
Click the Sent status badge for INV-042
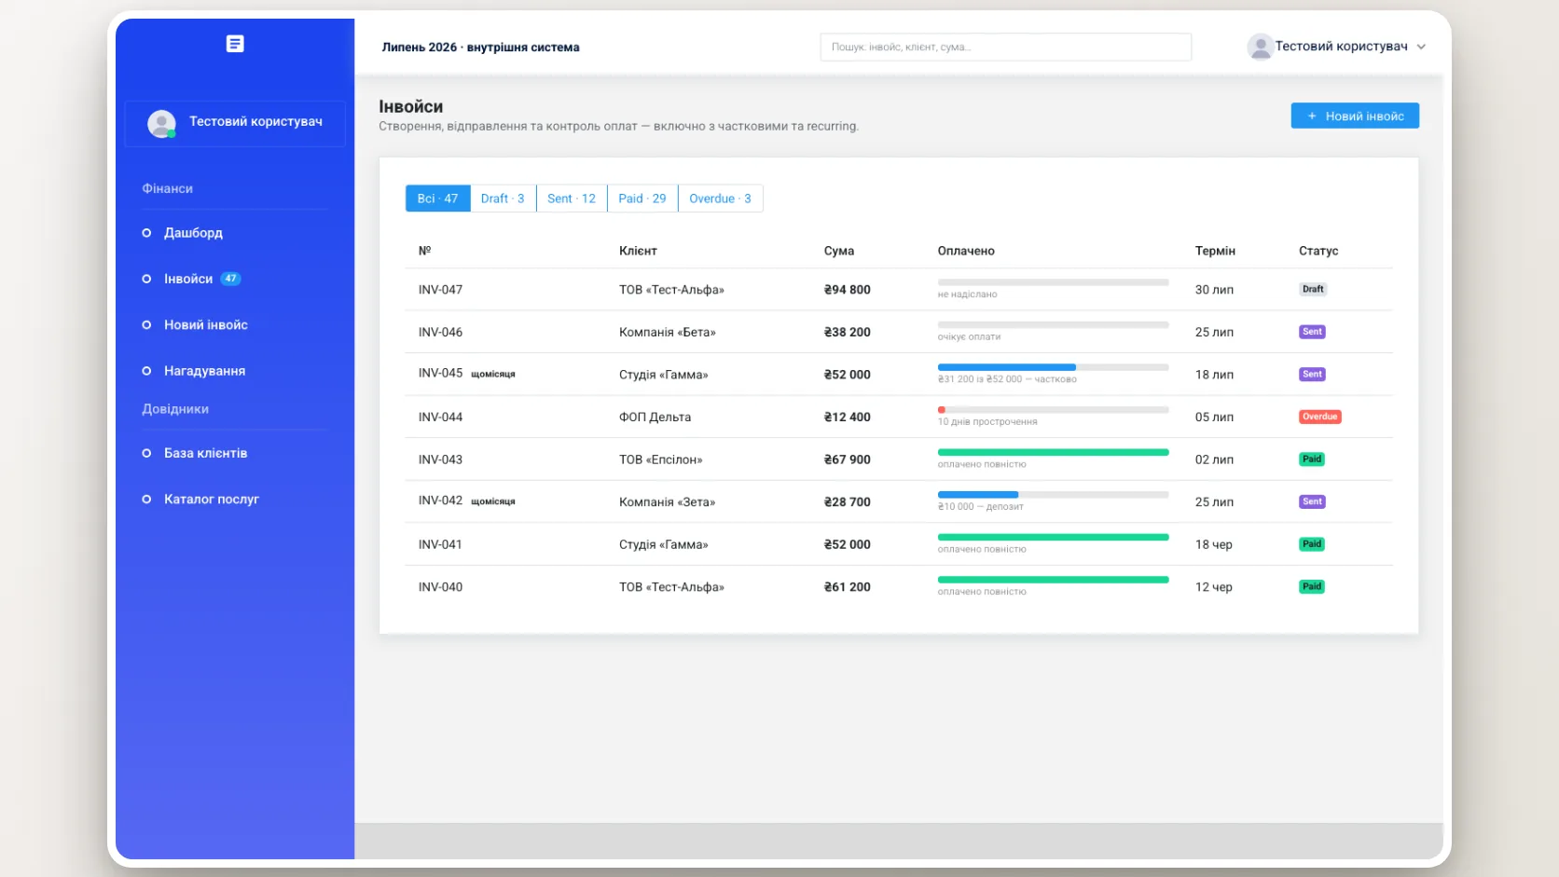(x=1312, y=501)
